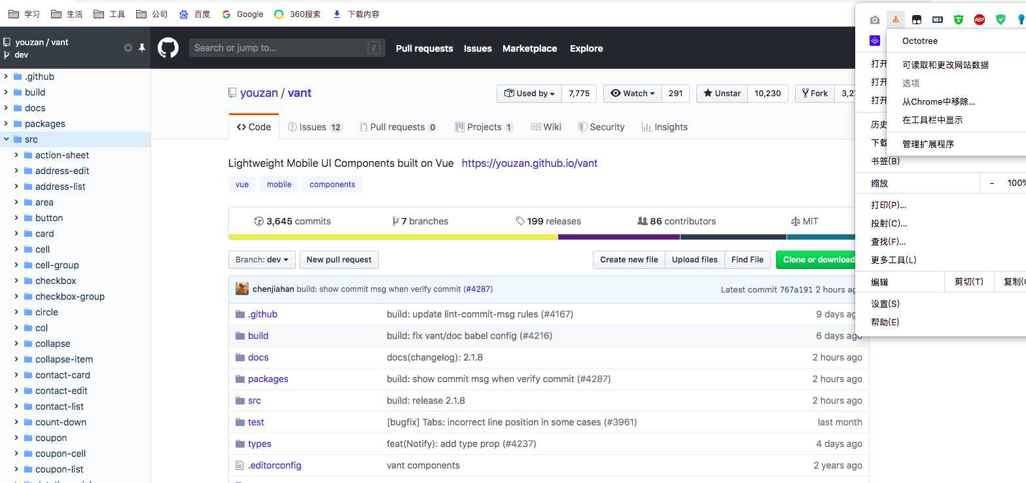
Task: Open Marketplace in the GitHub header
Action: coord(530,48)
